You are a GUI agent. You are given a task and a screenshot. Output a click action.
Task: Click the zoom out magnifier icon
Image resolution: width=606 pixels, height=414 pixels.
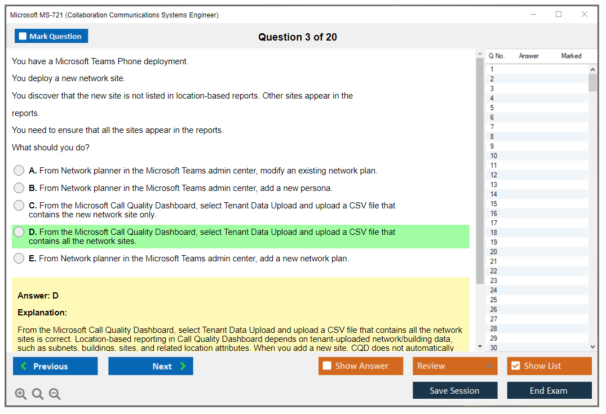pos(55,394)
